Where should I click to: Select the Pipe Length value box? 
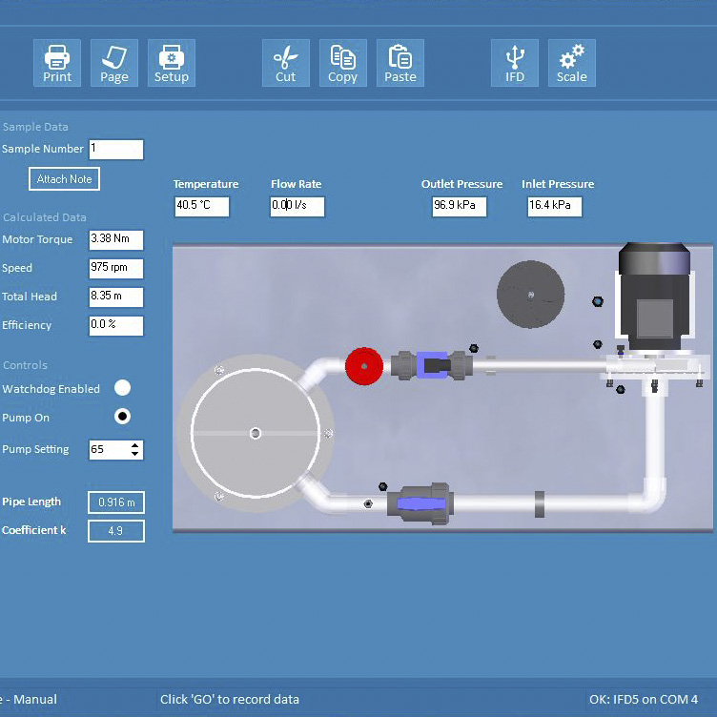[x=116, y=502]
